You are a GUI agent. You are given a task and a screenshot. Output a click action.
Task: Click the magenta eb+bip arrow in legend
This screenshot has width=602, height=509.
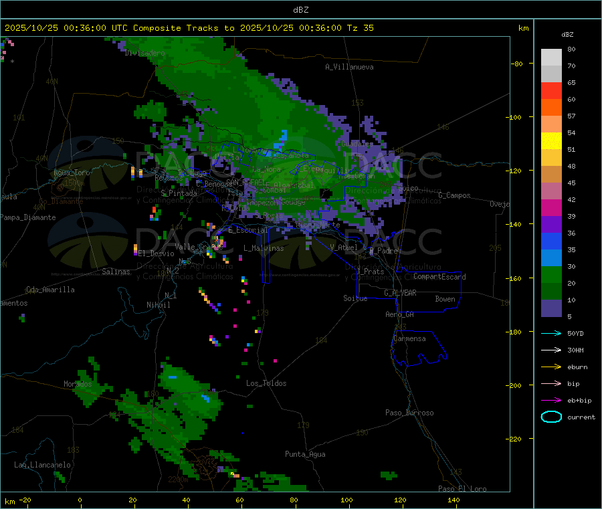(551, 400)
